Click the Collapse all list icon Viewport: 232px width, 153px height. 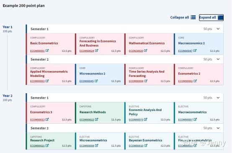(193, 17)
